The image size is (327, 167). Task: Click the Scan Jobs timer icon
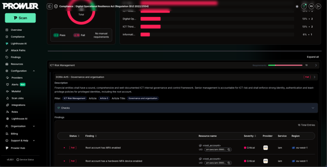(x=7, y=98)
